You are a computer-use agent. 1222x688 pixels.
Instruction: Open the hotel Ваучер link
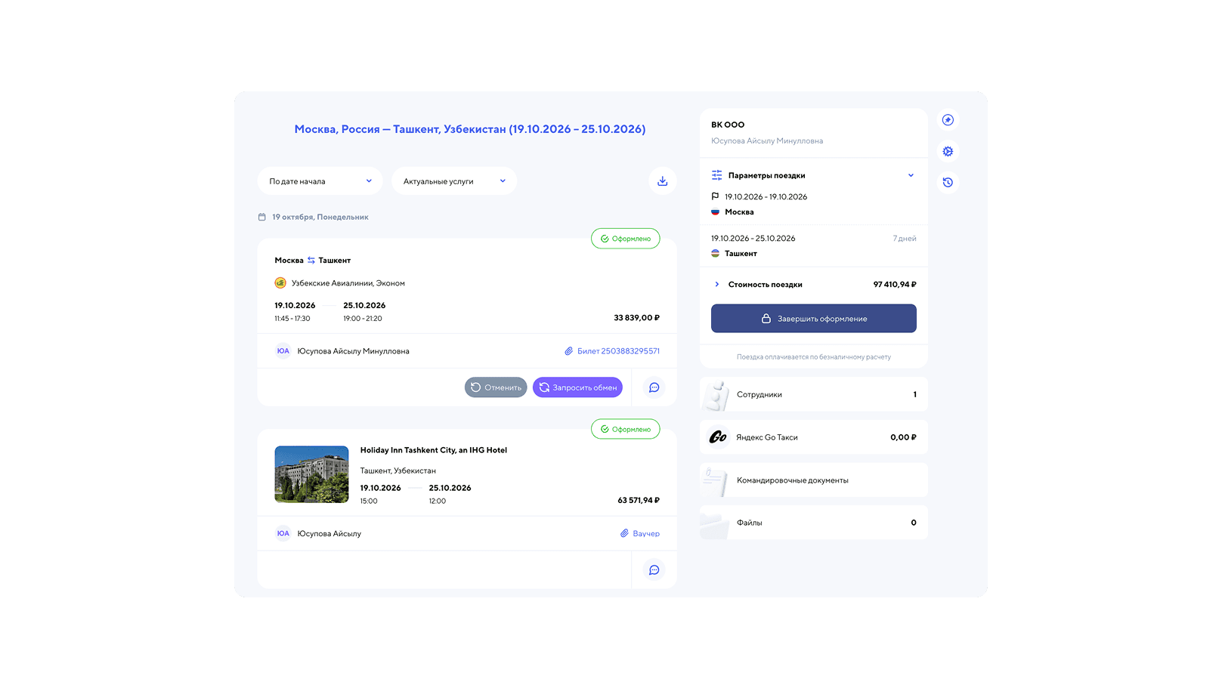640,534
